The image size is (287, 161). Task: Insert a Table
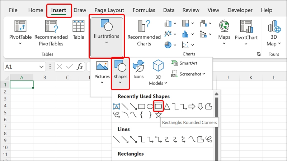[79, 30]
